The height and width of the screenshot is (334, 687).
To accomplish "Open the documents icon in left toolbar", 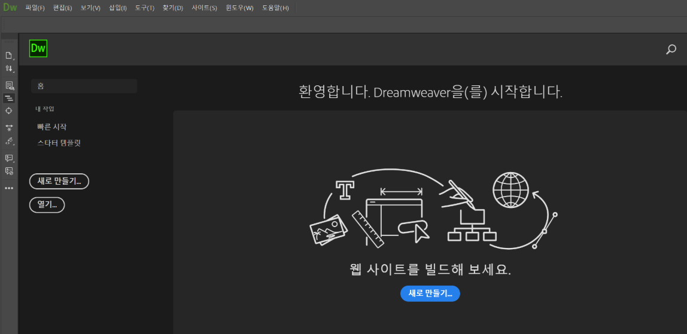I will [x=9, y=55].
